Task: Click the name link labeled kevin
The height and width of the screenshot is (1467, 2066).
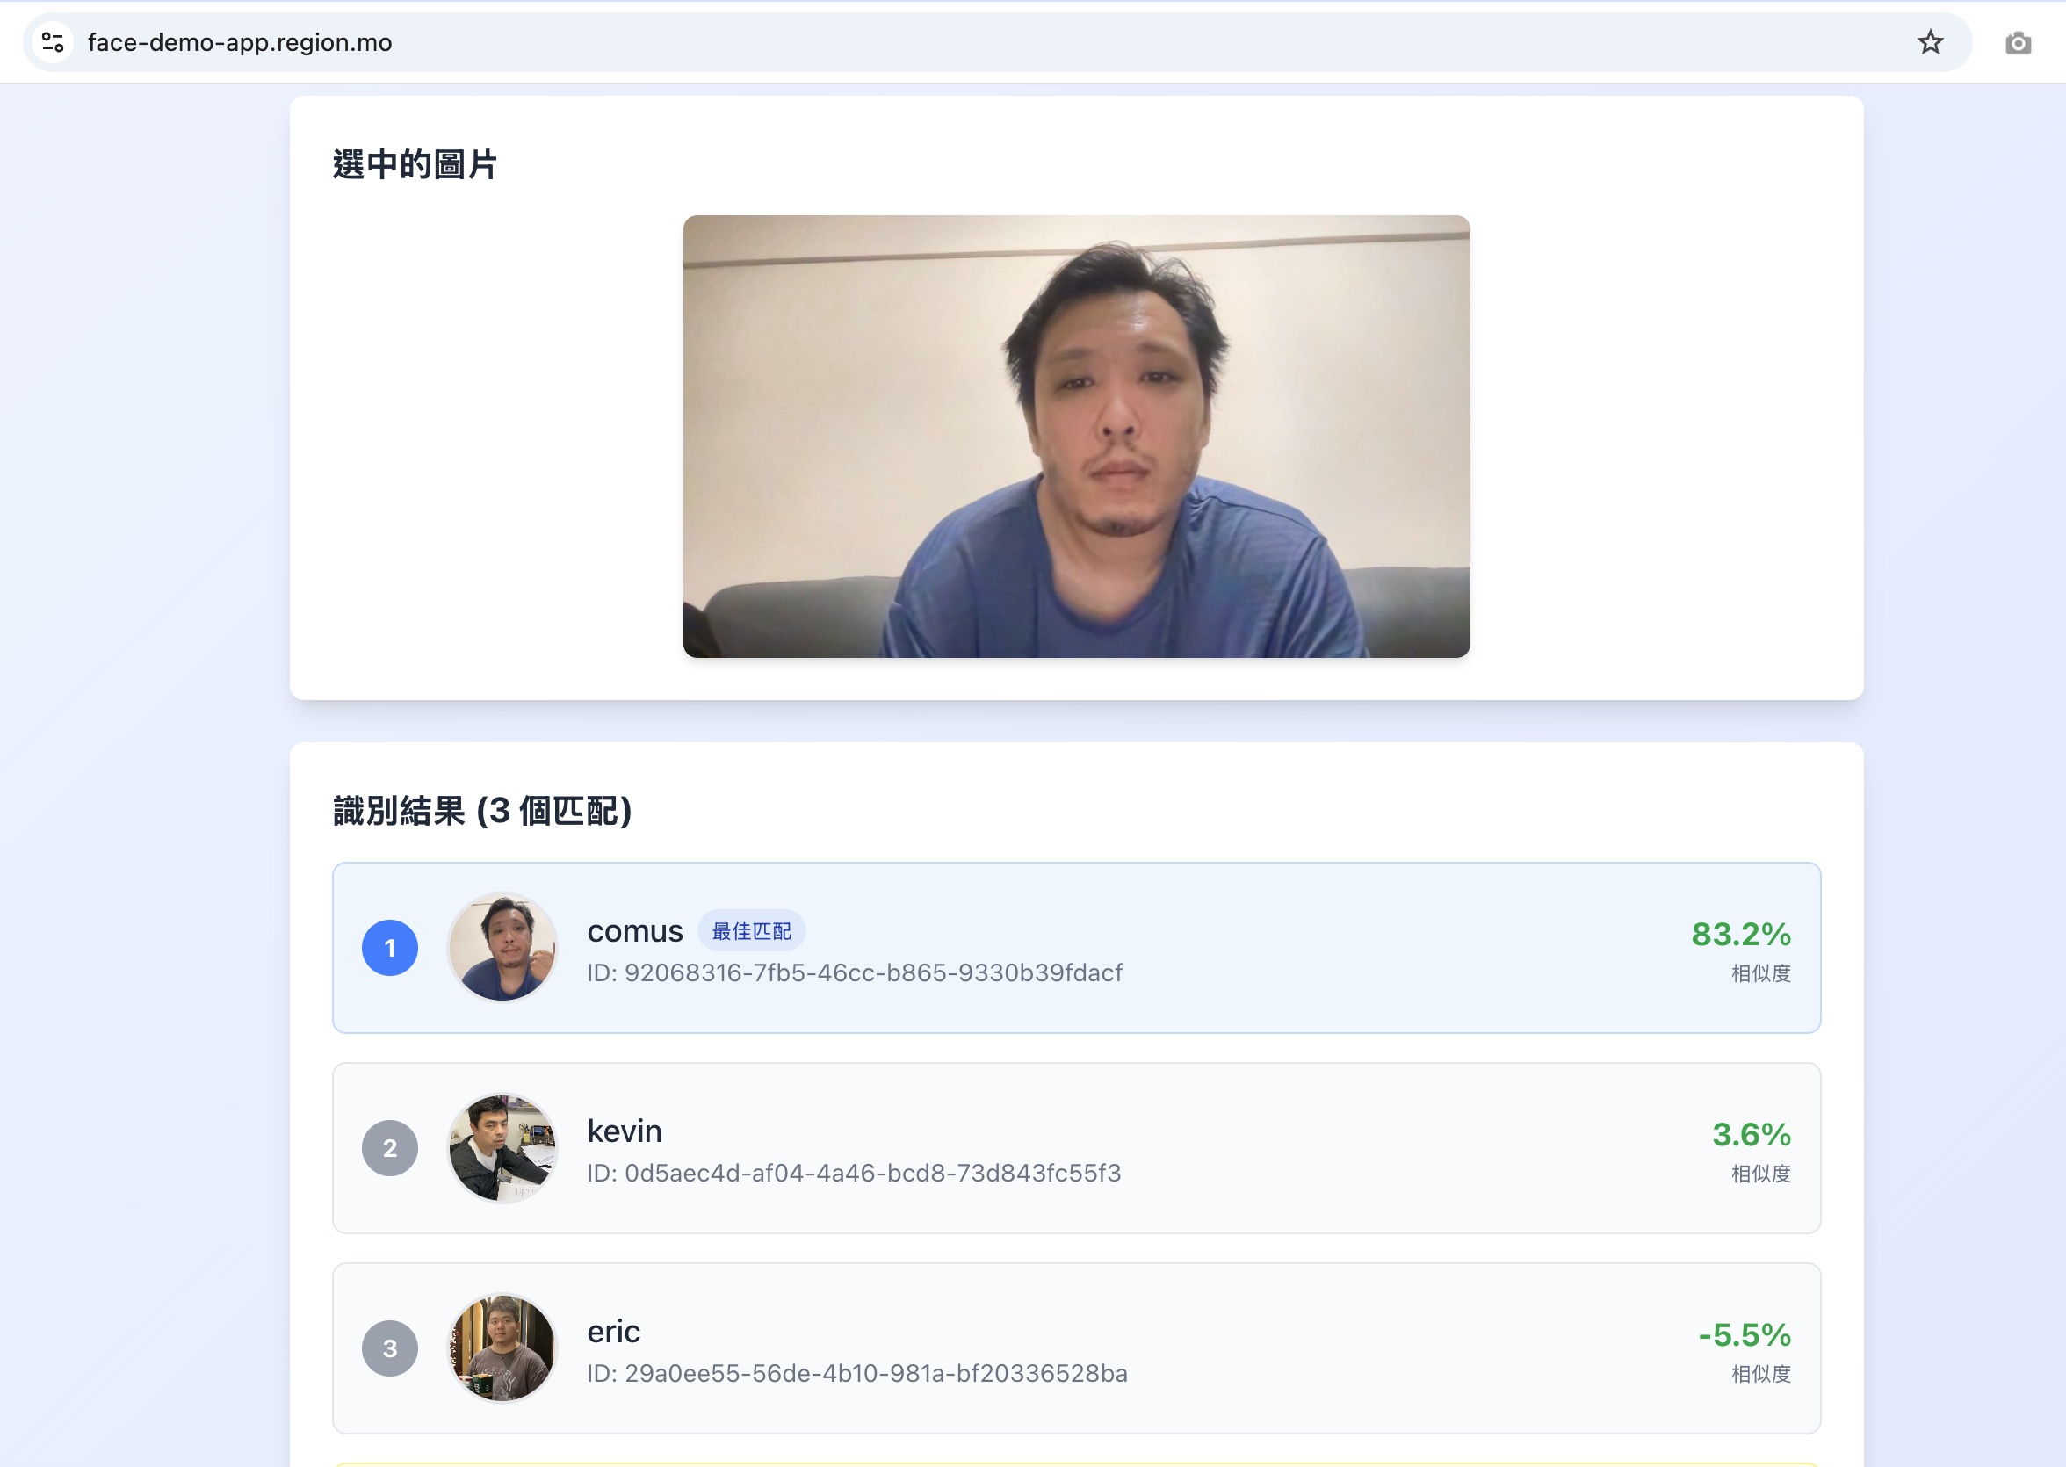Action: coord(625,1130)
